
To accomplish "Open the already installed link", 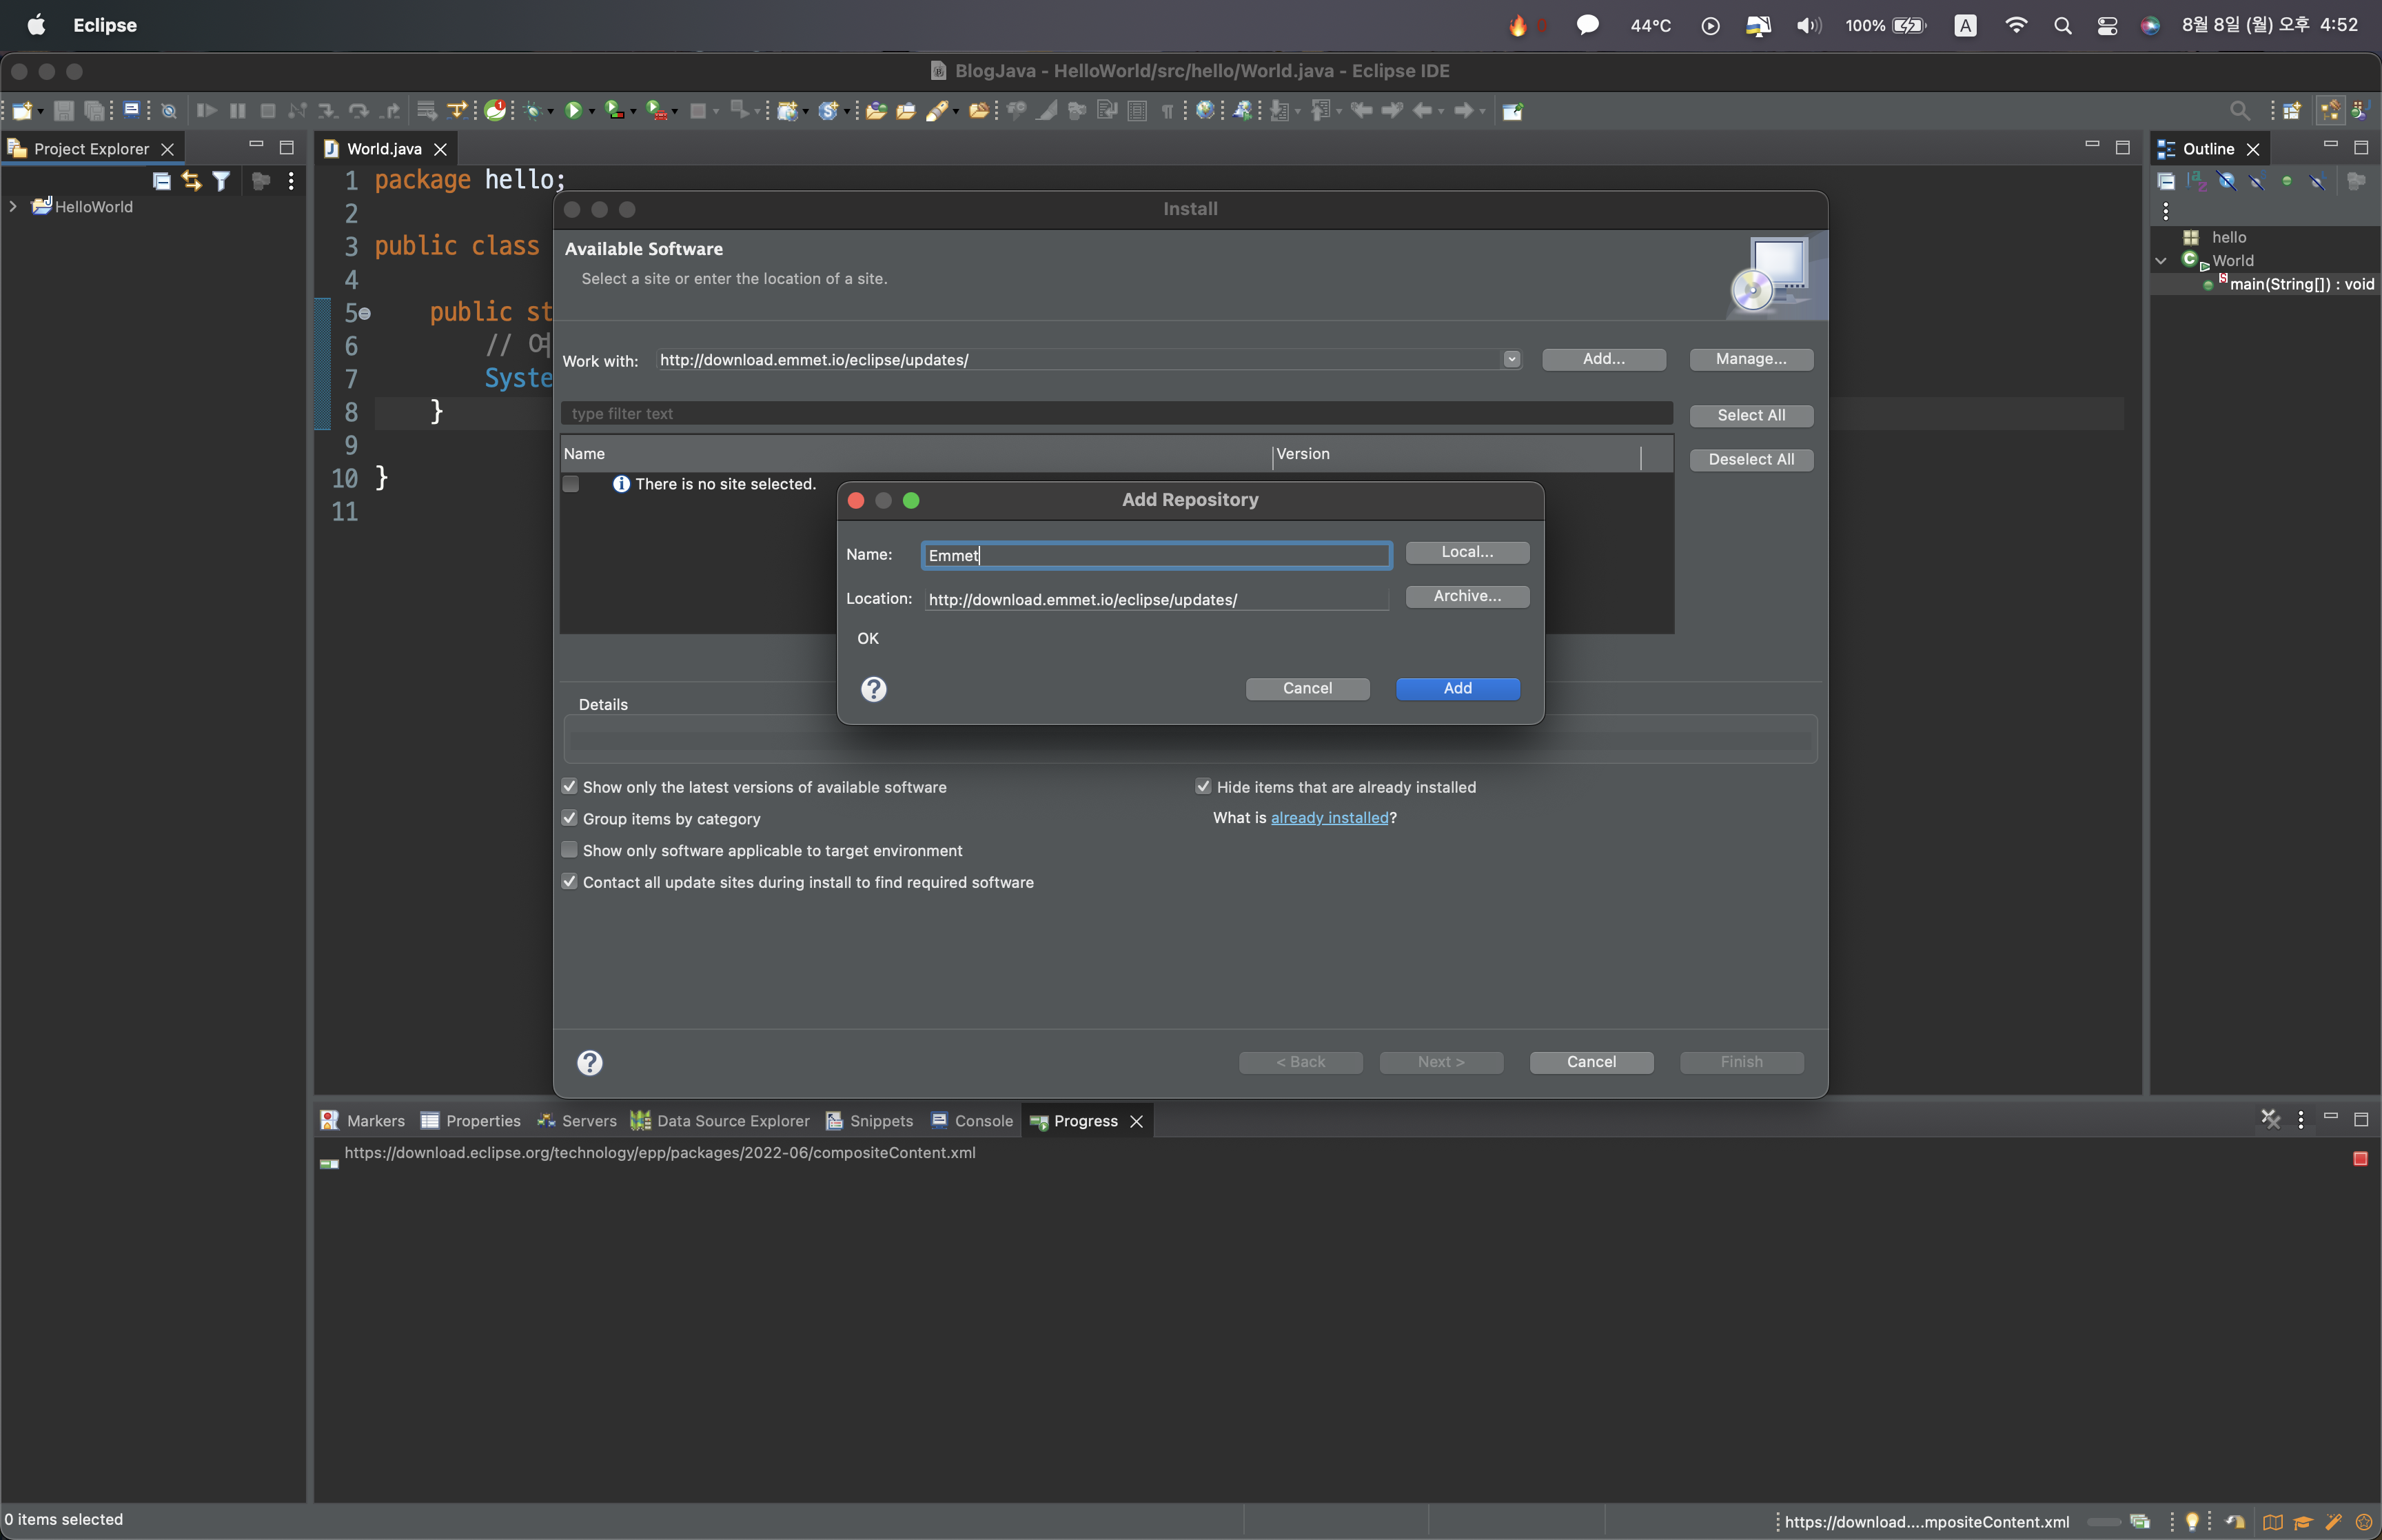I will (1328, 818).
